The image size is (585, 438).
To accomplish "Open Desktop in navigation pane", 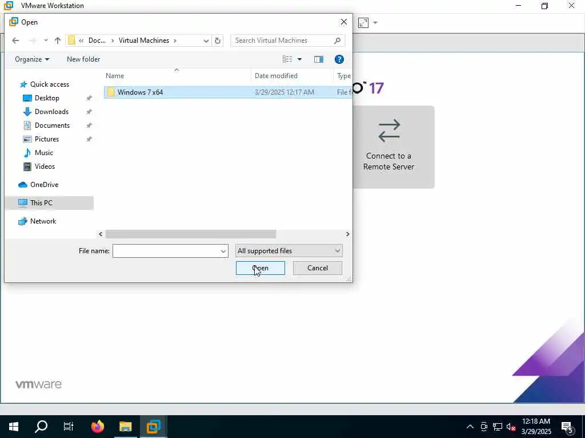I will click(x=47, y=98).
